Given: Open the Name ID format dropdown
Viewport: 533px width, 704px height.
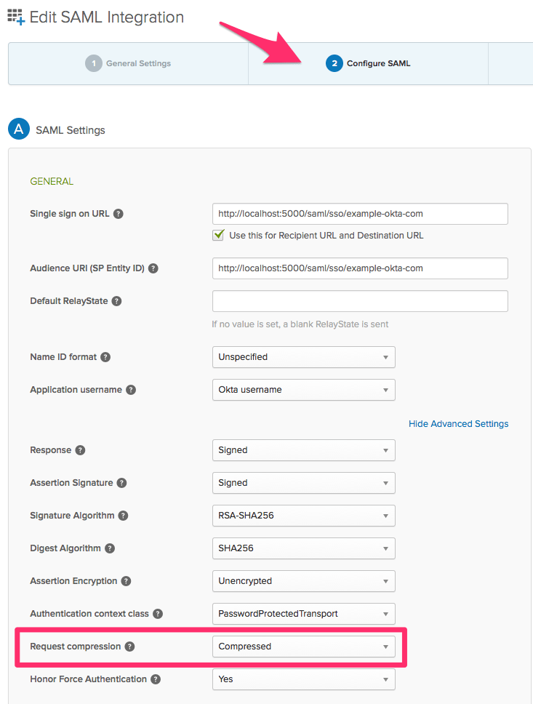Looking at the screenshot, I should coord(303,357).
